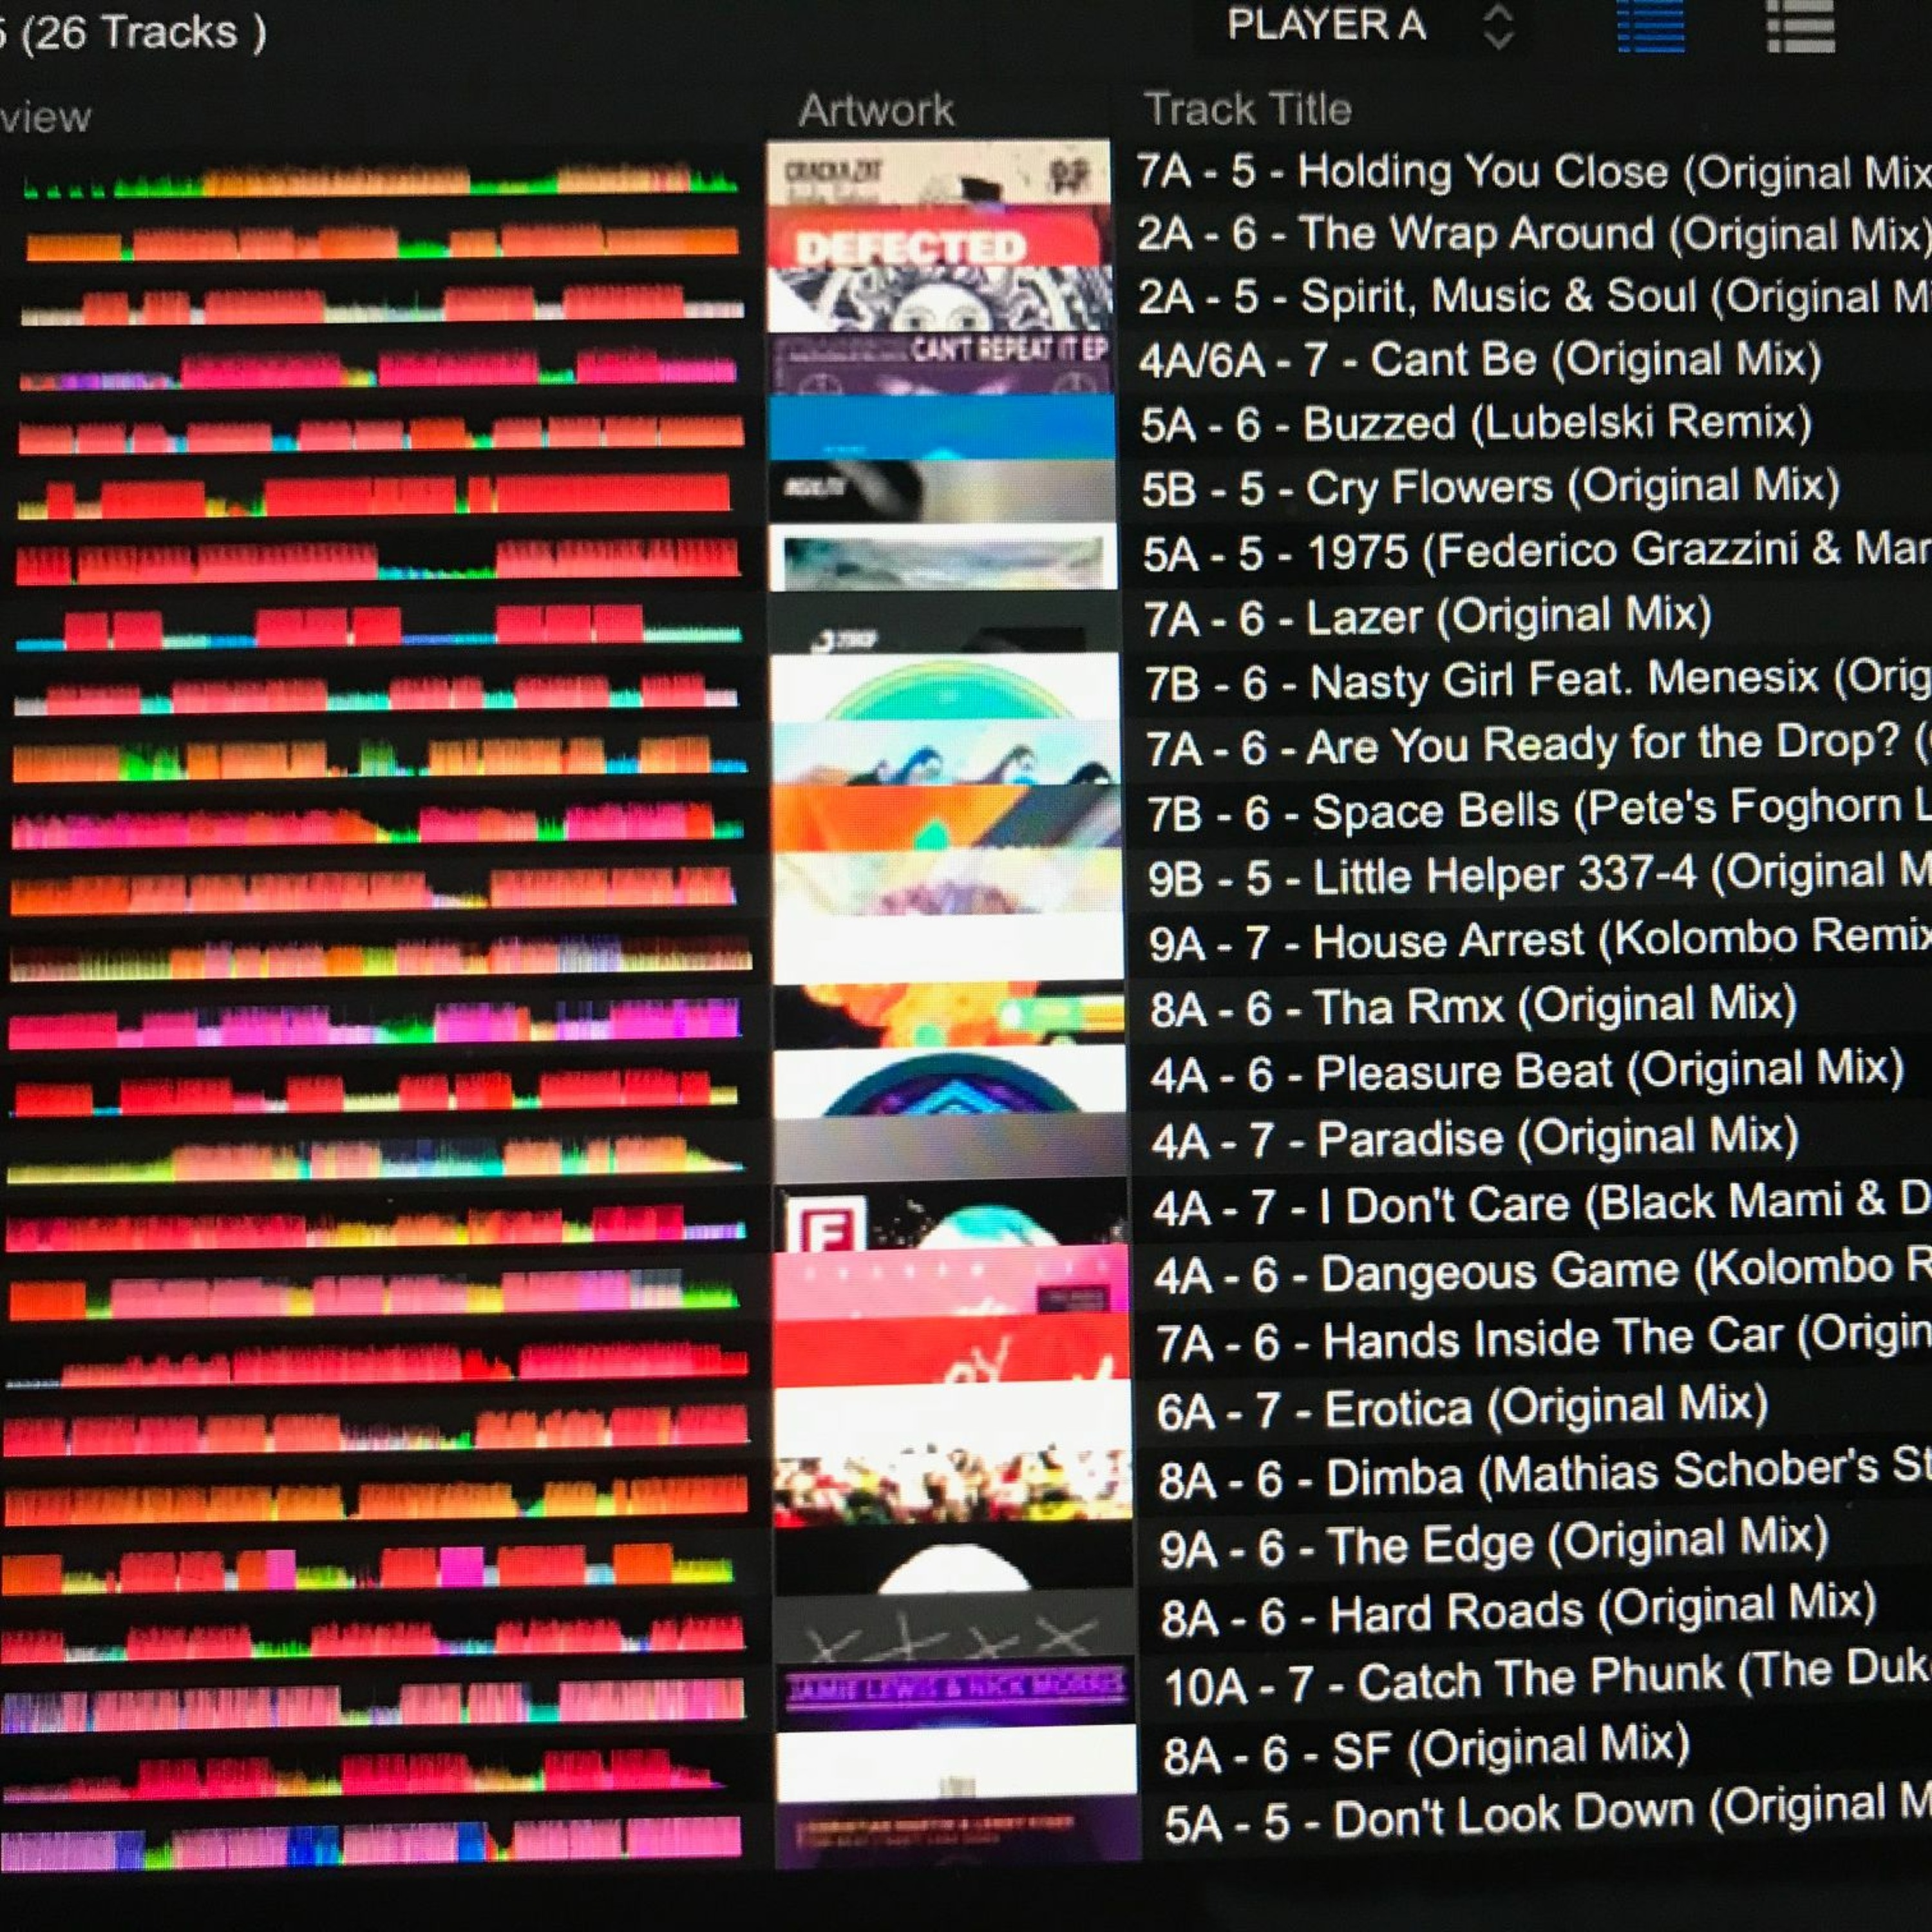Select track Holding You Close (Original Mix)

click(1534, 172)
